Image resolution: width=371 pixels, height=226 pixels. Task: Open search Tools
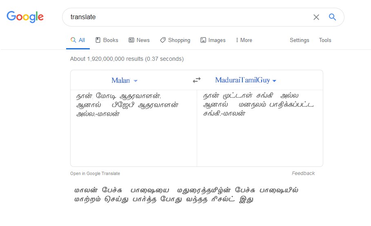point(325,40)
